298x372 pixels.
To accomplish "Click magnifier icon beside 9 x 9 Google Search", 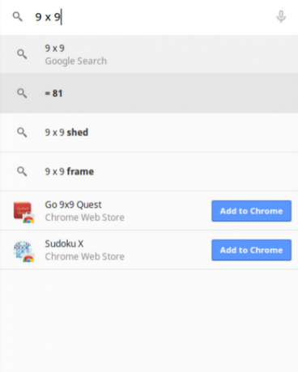I will point(22,54).
